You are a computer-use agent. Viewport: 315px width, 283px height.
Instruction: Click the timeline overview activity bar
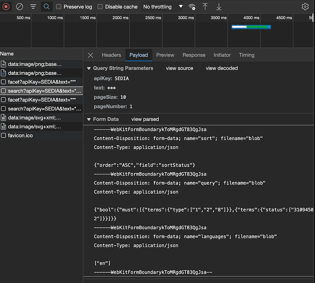pos(250,27)
